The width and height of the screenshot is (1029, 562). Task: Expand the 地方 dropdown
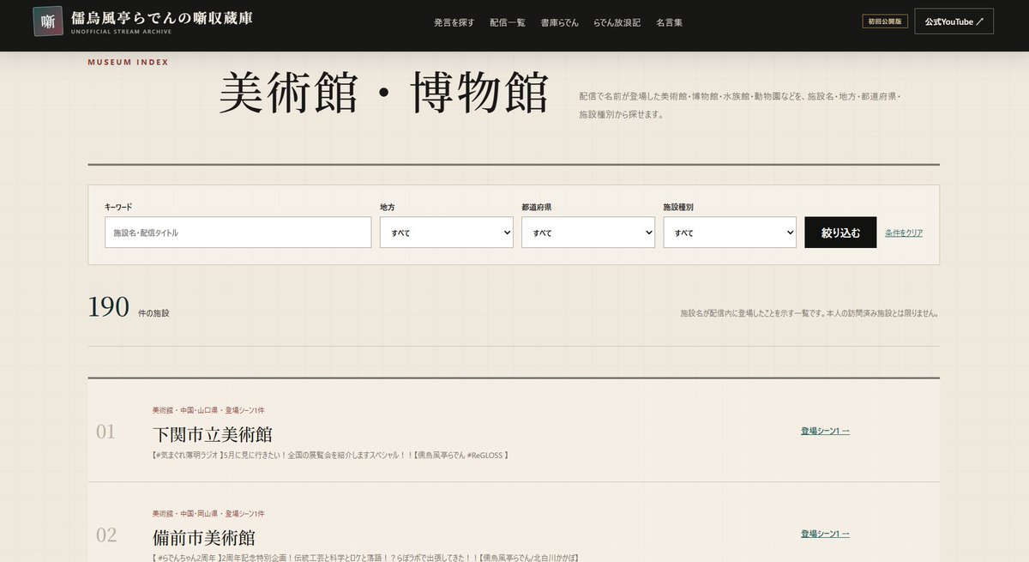point(446,233)
